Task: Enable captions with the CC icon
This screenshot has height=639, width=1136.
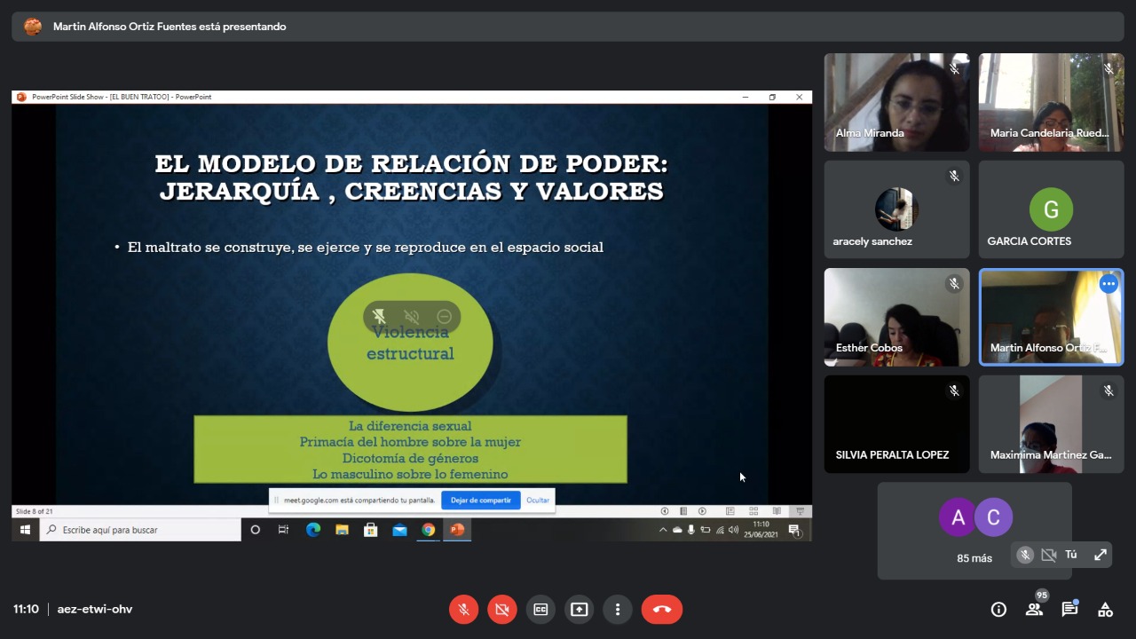Action: tap(540, 609)
